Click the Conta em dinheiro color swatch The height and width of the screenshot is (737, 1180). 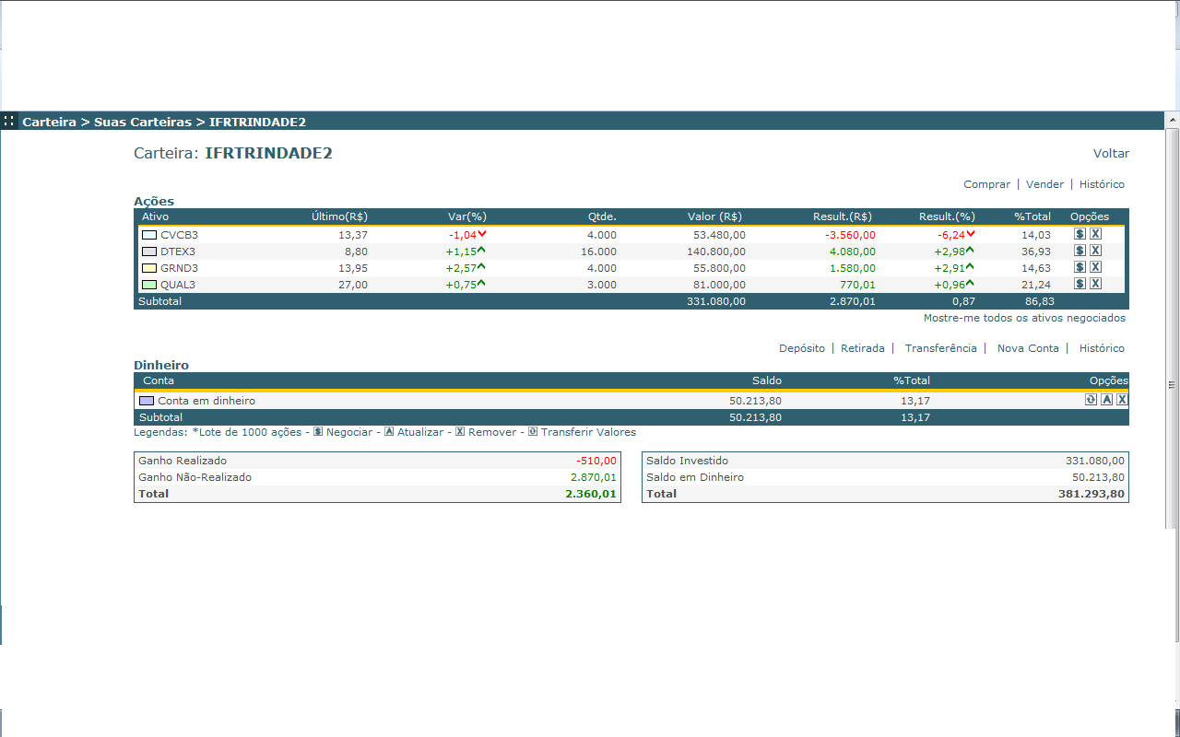[147, 401]
